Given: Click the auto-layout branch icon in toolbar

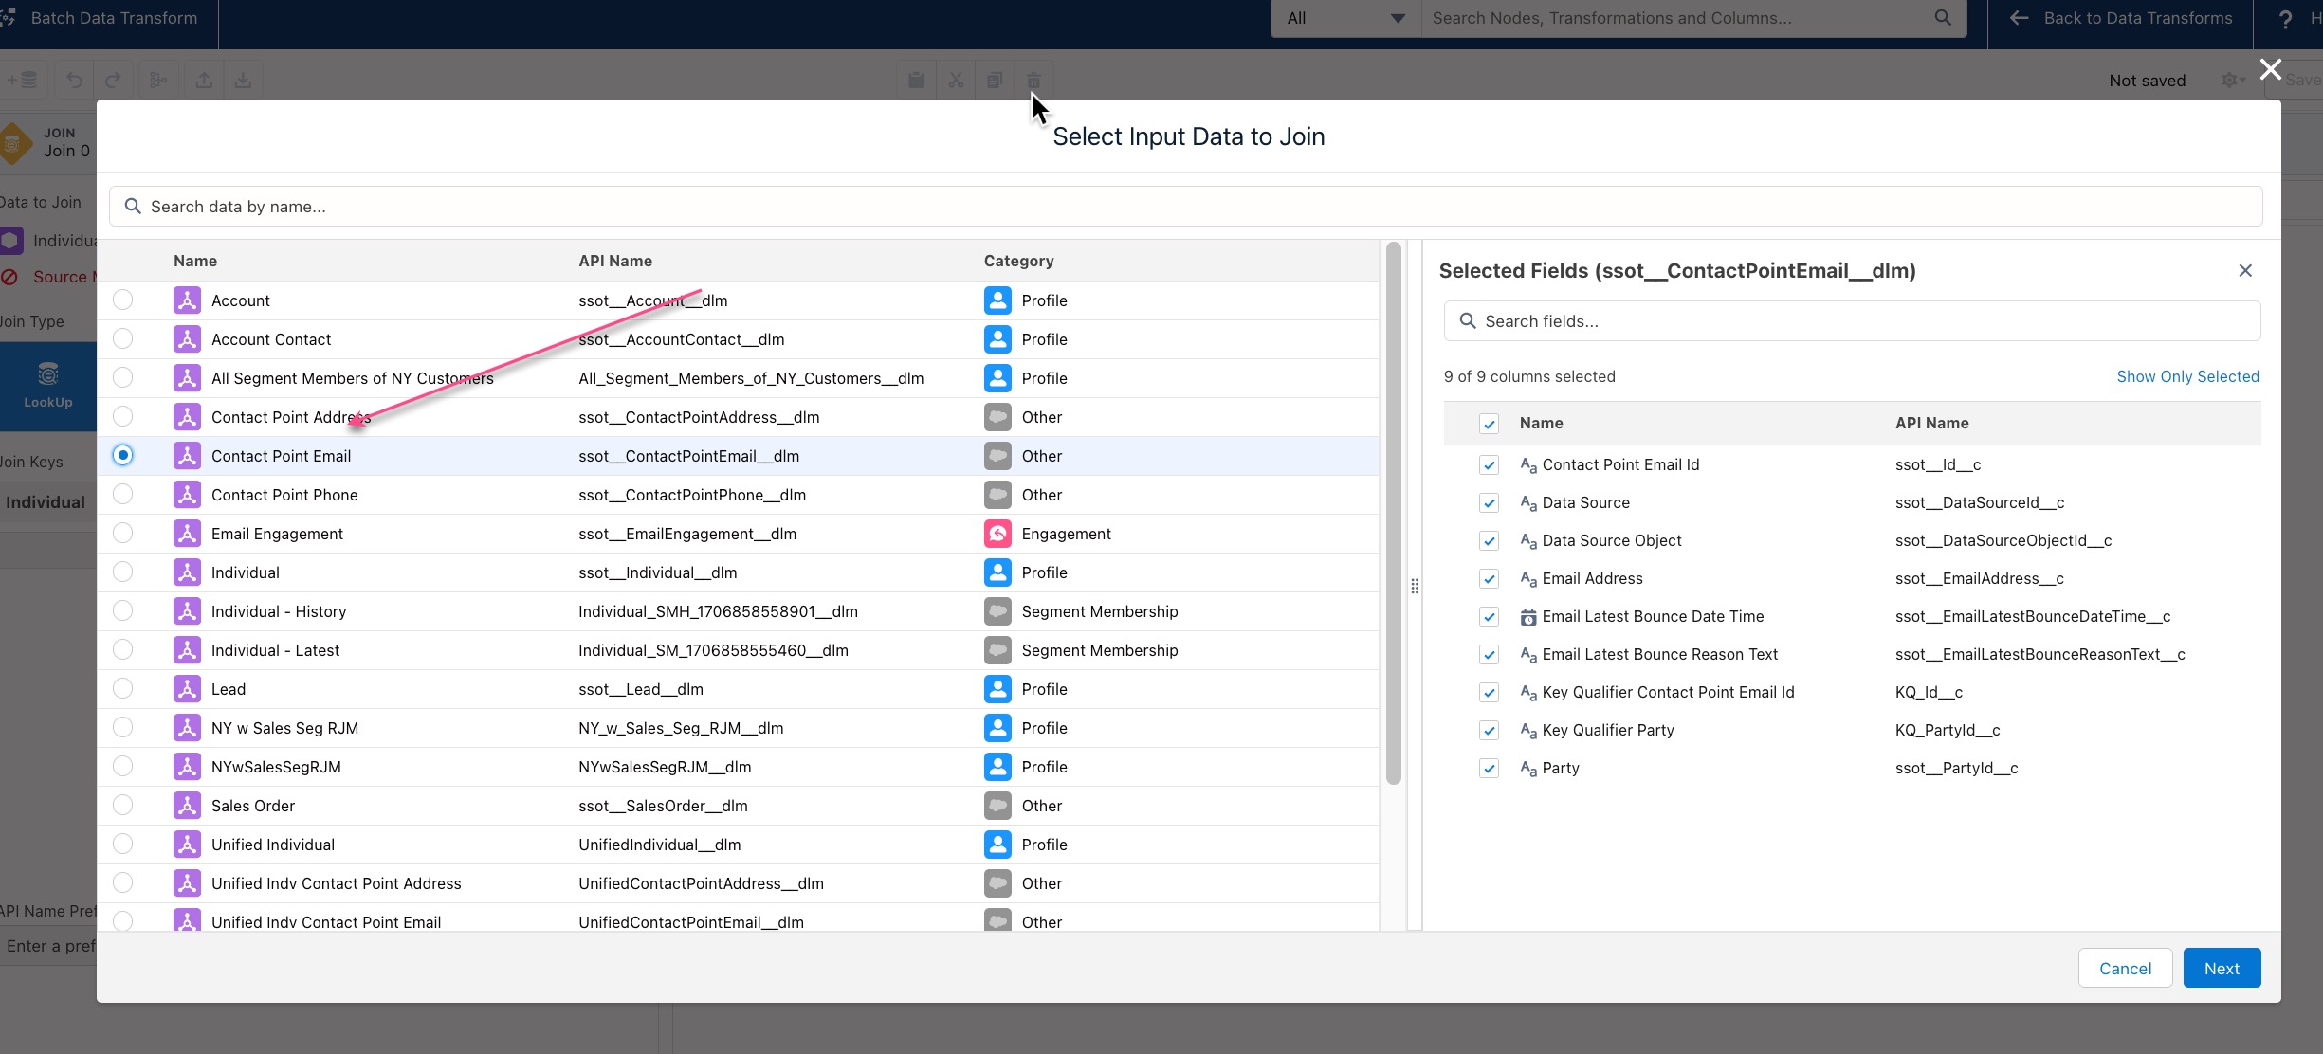Looking at the screenshot, I should (x=158, y=81).
